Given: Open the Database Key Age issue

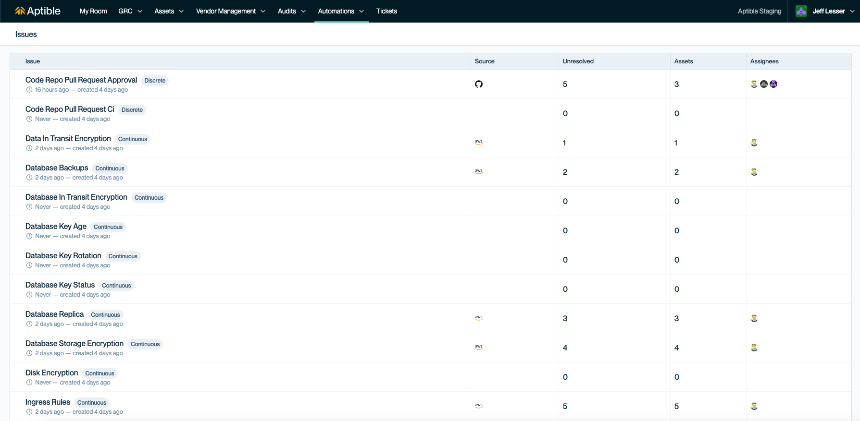Looking at the screenshot, I should [56, 226].
